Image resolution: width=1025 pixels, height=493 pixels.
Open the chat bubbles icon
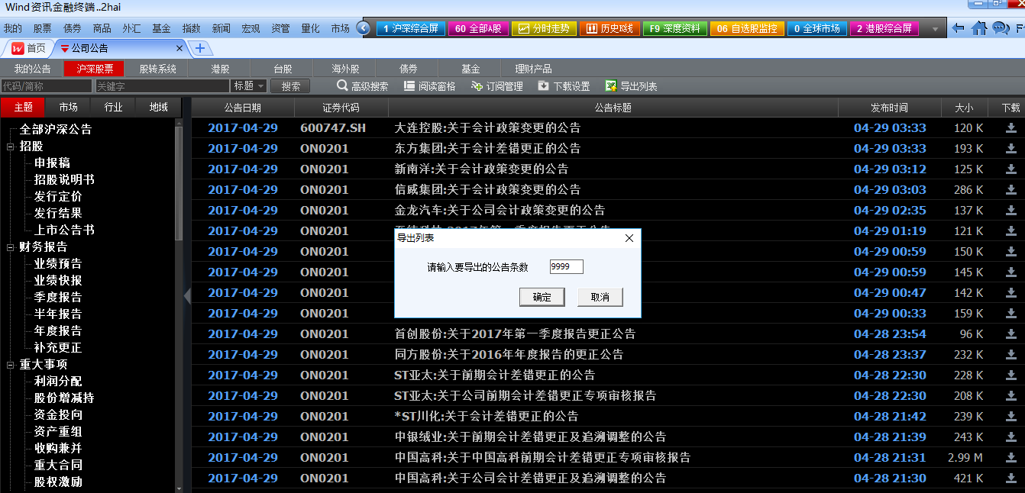[1001, 29]
